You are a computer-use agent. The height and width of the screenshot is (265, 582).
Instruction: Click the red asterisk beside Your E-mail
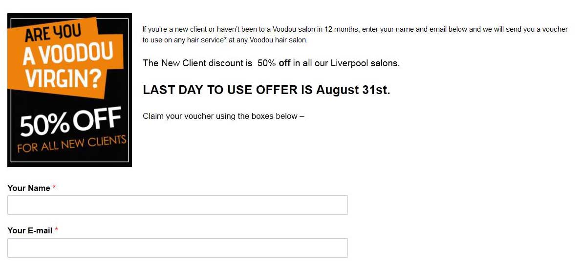tap(56, 230)
